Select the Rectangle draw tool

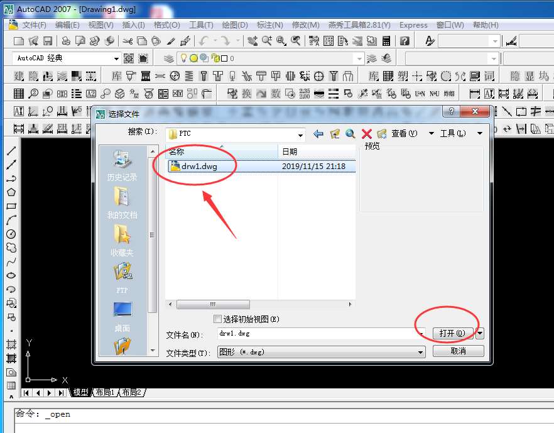pos(11,206)
